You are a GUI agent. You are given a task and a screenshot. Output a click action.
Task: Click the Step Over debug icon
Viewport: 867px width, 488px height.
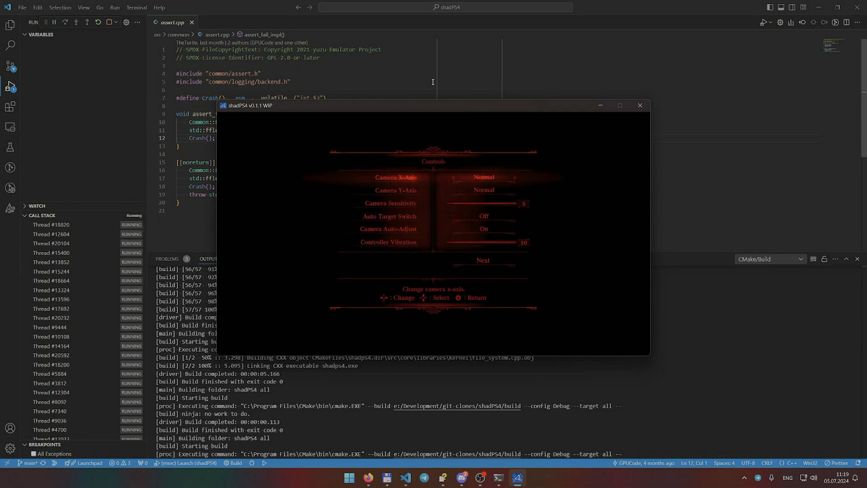[65, 23]
